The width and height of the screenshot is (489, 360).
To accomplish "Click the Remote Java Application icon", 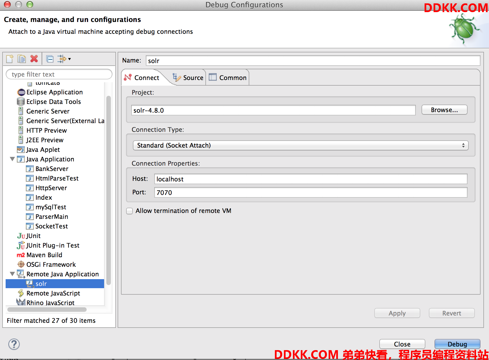I will coord(21,274).
